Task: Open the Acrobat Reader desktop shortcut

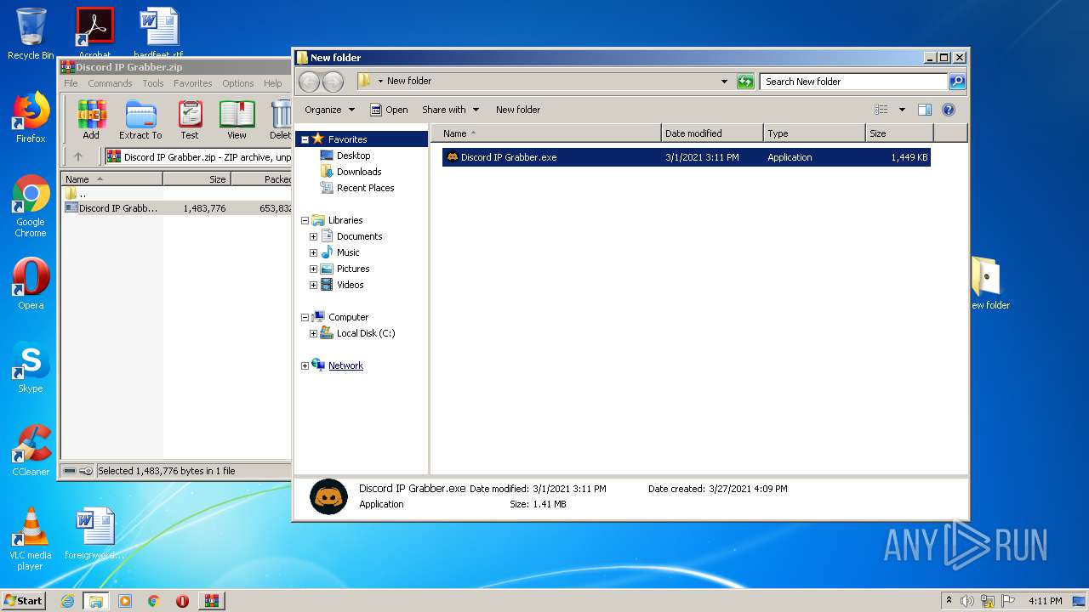Action: (94, 32)
